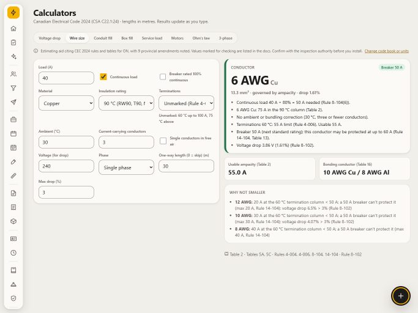Image resolution: width=418 pixels, height=313 pixels.
Task: Open the funnel sidebar icon
Action: pos(13,88)
